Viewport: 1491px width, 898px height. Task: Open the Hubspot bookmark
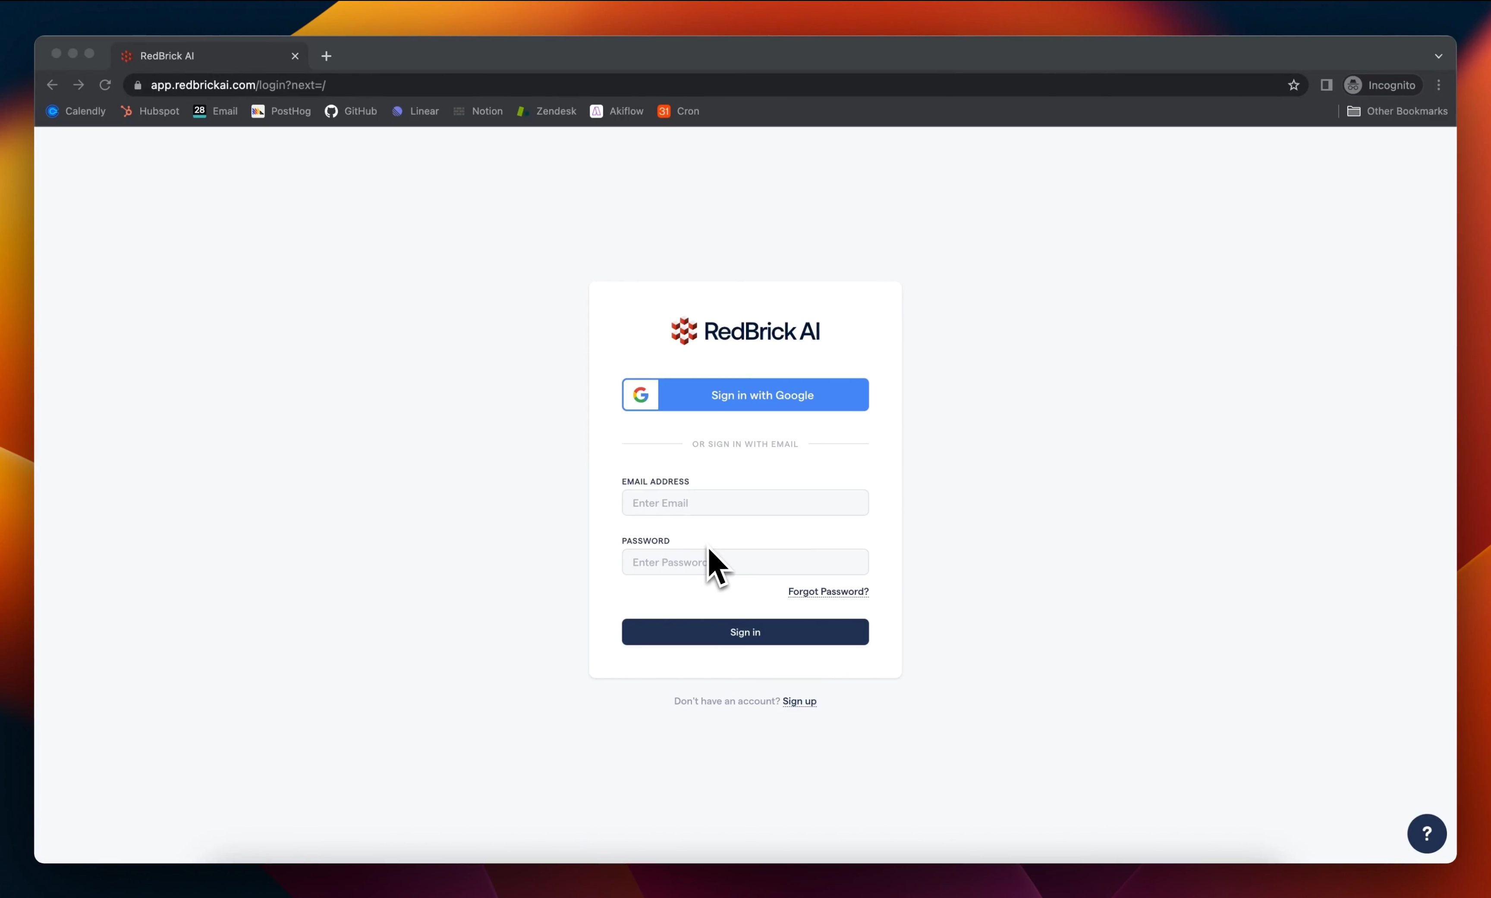click(149, 111)
